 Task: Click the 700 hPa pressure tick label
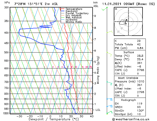[6, 82]
